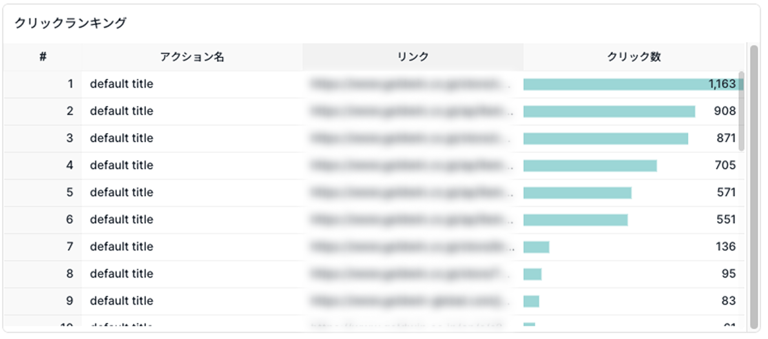Click the bar showing 551 clicks
This screenshot has width=768, height=339.
pos(576,220)
